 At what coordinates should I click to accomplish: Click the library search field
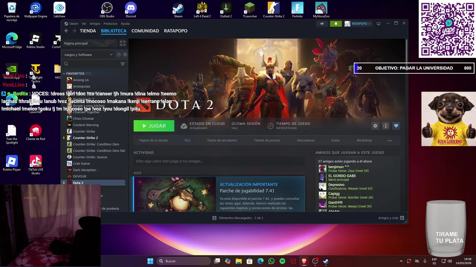coord(91,64)
